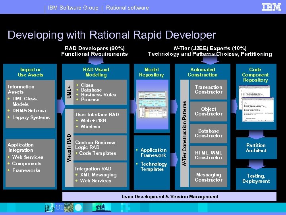Click the 'Rational software' header text
Screen dimensions: 286x215
pos(128,8)
